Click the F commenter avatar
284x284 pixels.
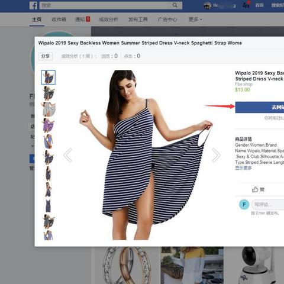coord(244,205)
